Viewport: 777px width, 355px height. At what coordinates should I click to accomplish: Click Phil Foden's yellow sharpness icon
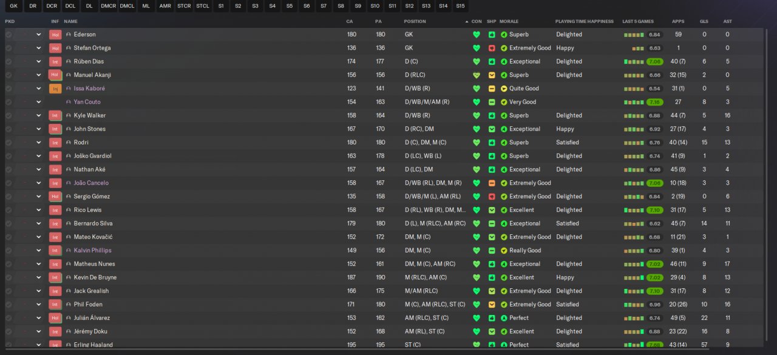pos(492,305)
